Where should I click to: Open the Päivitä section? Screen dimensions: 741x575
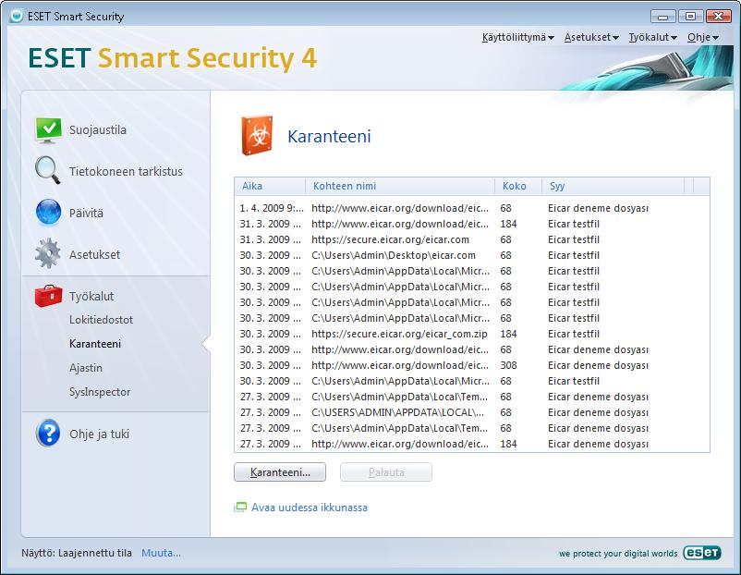(x=86, y=213)
